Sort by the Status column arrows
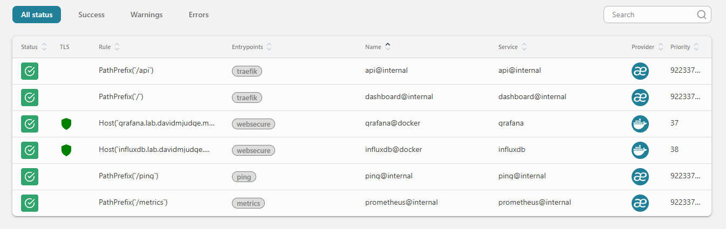 tap(44, 47)
